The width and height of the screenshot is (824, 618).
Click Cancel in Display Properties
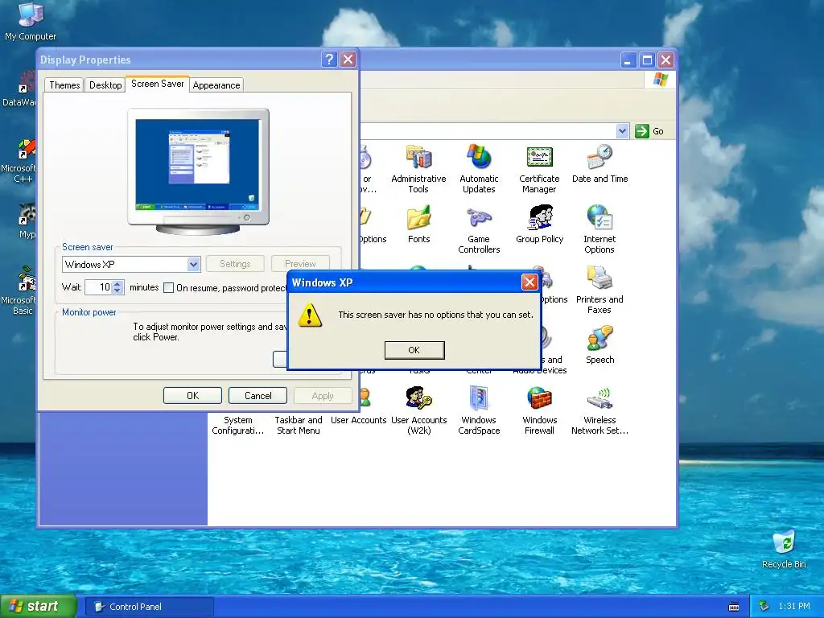point(257,396)
